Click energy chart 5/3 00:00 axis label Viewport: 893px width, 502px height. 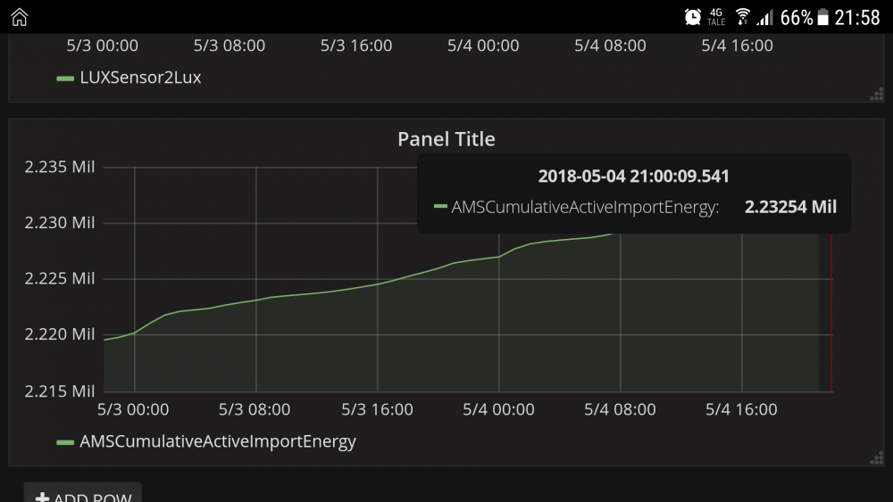click(133, 409)
